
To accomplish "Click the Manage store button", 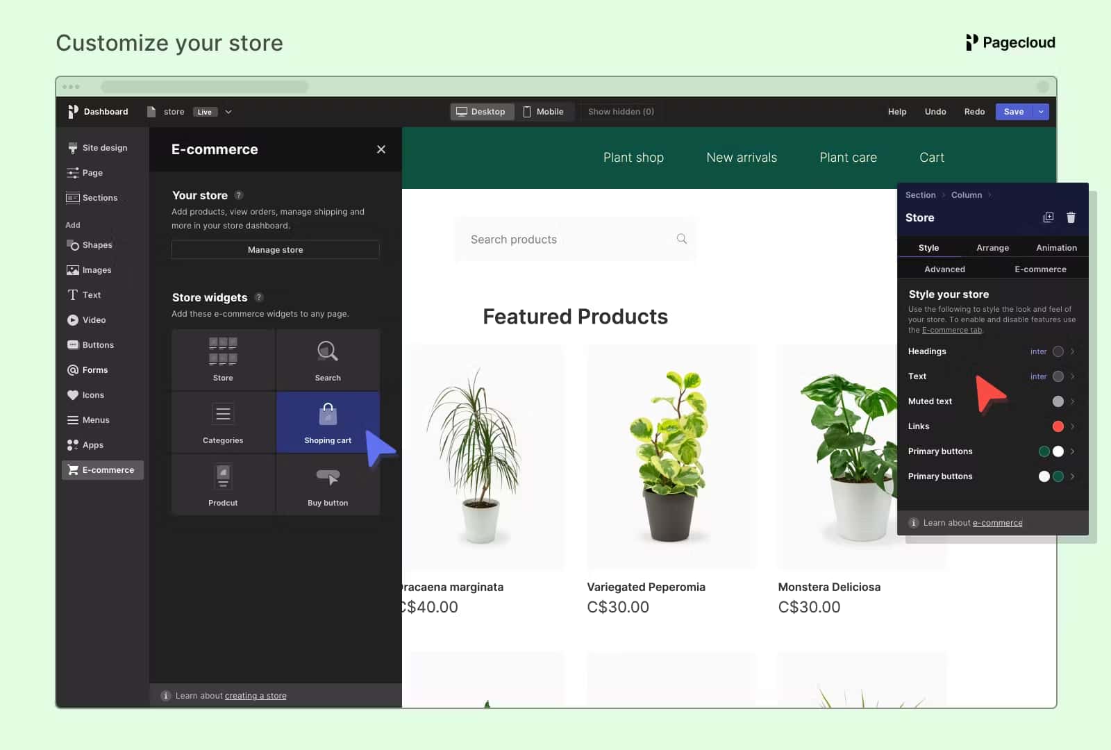I will tap(276, 250).
